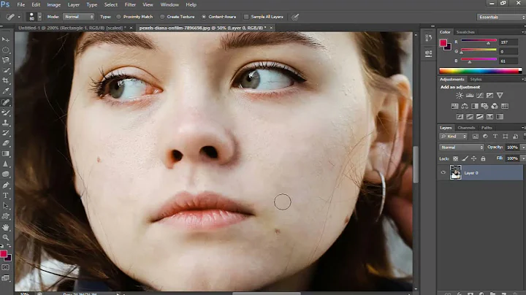The image size is (526, 295).
Task: Select the Clone Stamp tool
Action: pyautogui.click(x=6, y=123)
